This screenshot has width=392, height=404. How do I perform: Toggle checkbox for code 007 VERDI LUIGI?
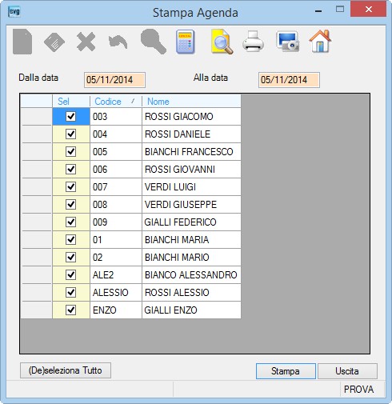tap(71, 187)
